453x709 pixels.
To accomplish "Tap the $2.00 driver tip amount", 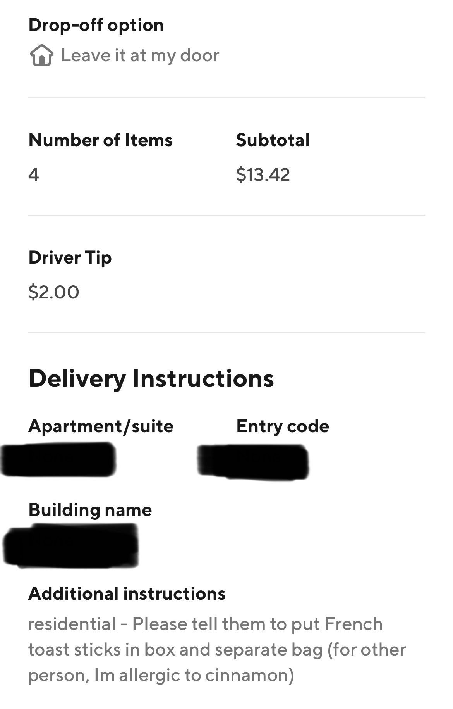I will (54, 292).
